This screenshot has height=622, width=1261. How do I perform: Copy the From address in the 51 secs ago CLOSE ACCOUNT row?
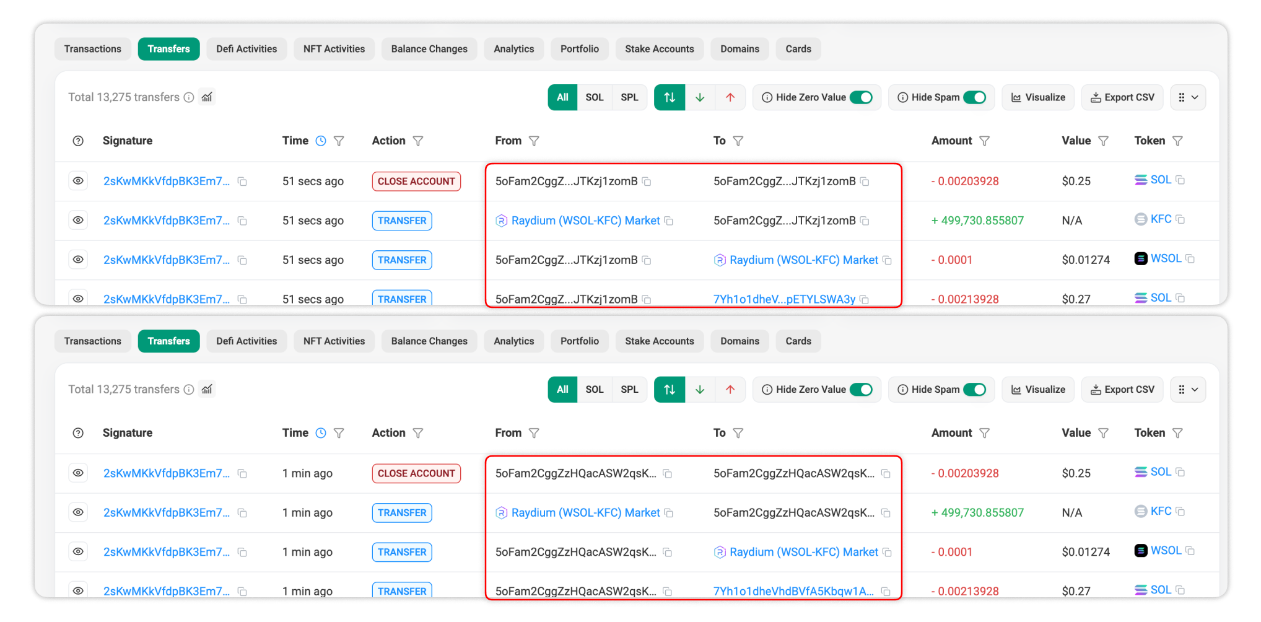coord(647,182)
